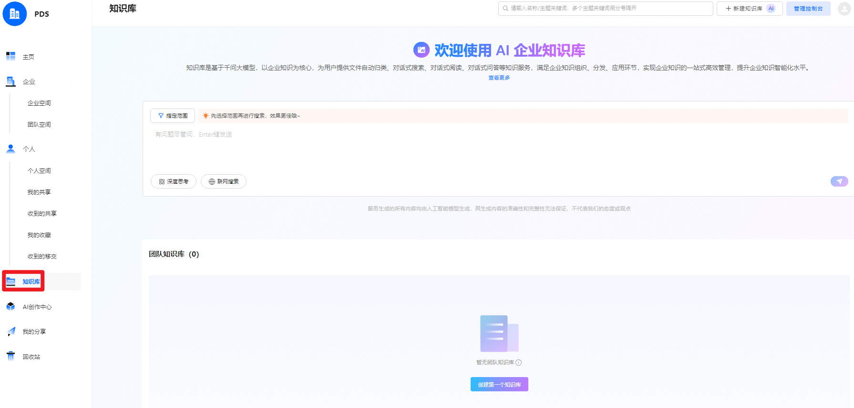Open 主页 in the sidebar
Viewport: 854px width, 408px height.
pos(29,57)
